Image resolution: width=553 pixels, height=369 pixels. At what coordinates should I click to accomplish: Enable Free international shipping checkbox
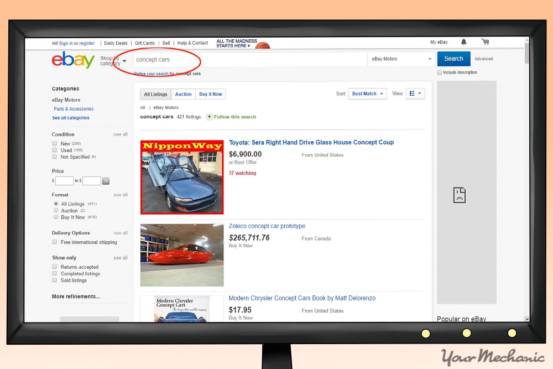tap(55, 242)
